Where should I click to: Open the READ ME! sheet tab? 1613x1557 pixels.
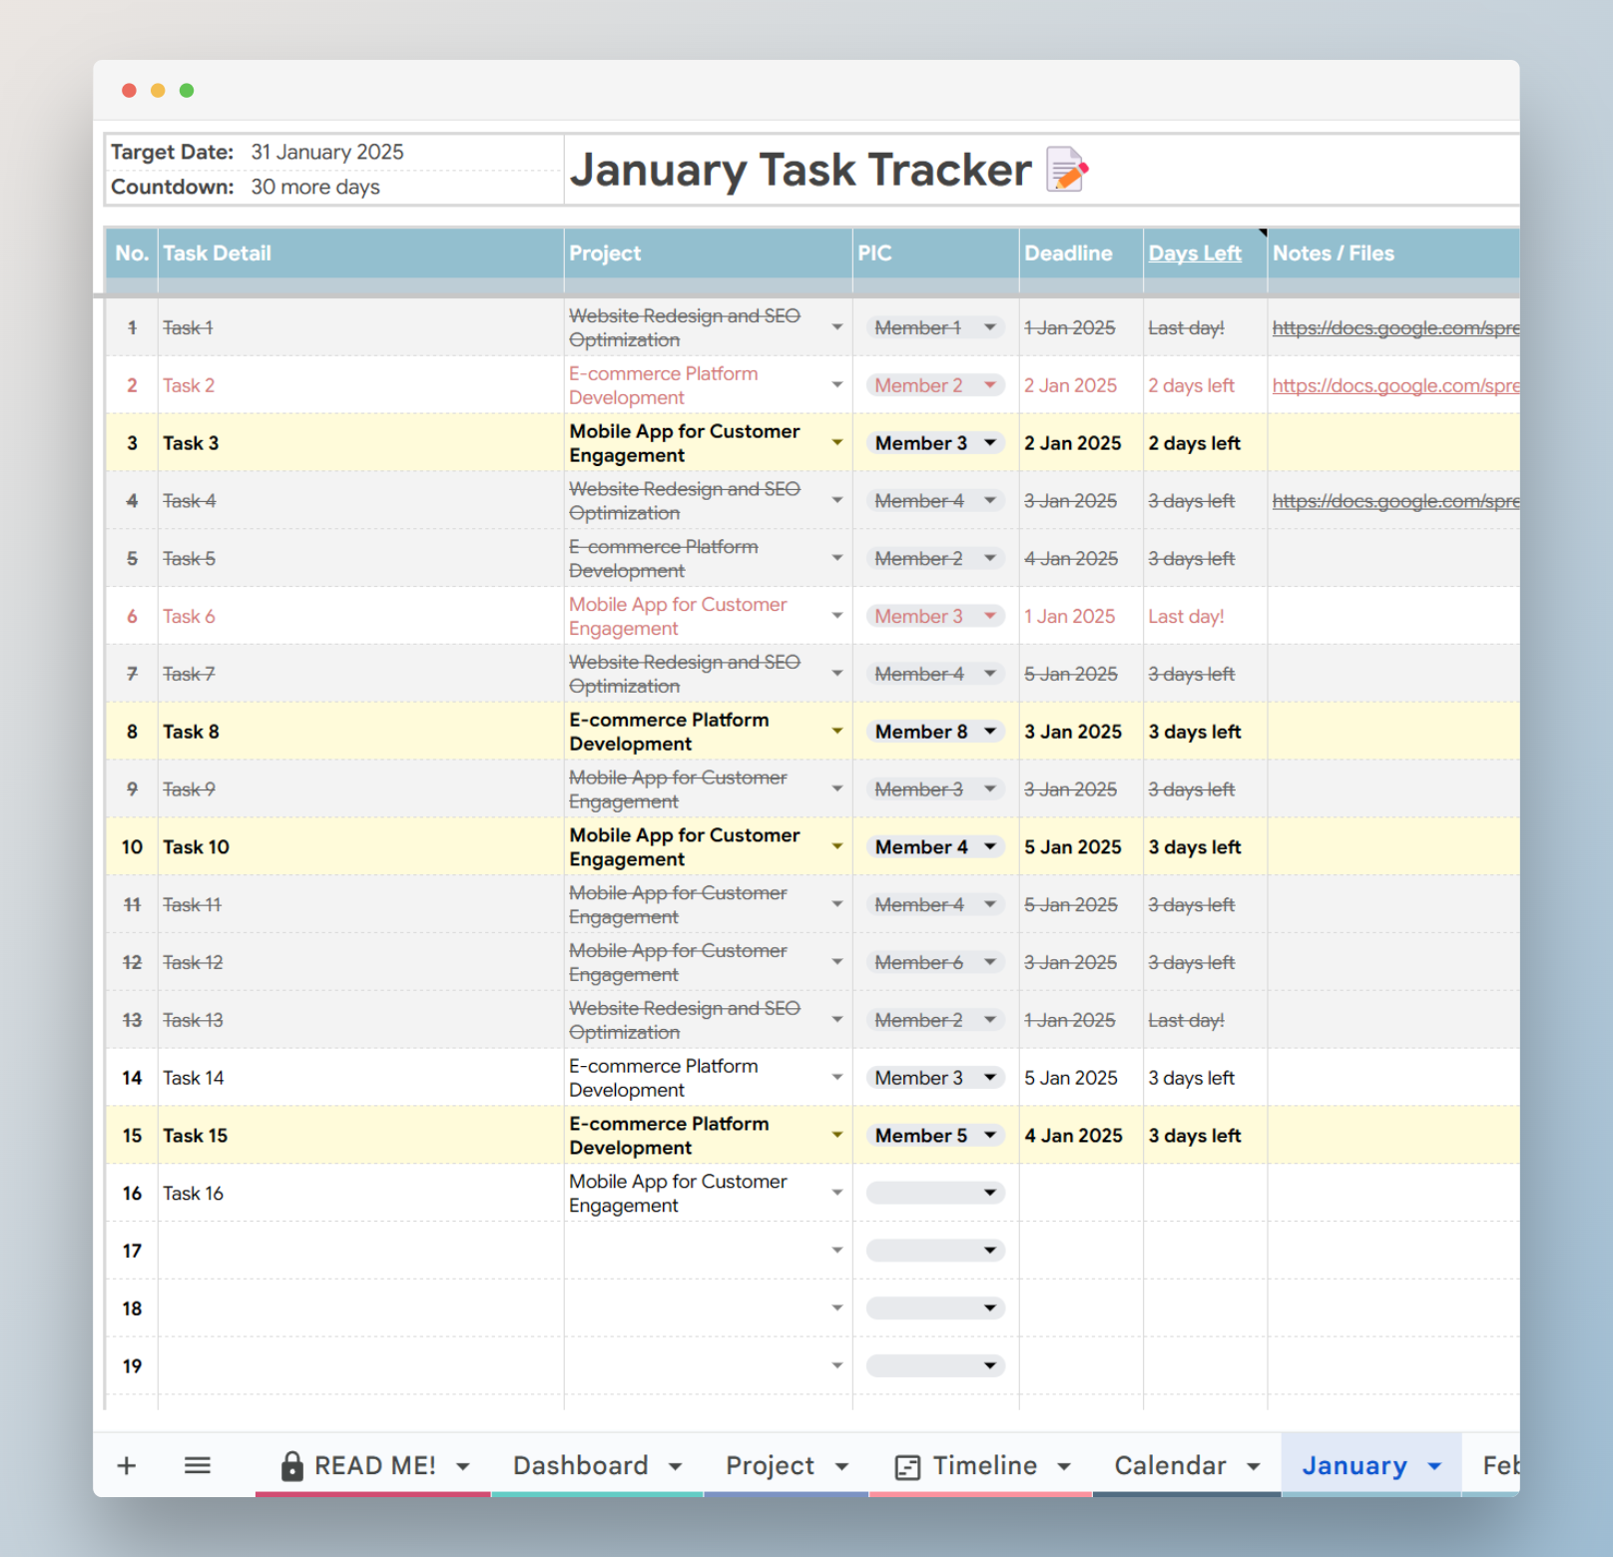pos(375,1465)
